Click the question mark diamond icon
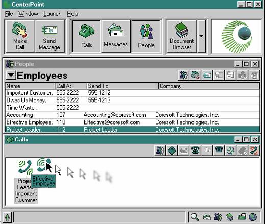Image resolution: width=265 pixels, height=224 pixels. 172,151
